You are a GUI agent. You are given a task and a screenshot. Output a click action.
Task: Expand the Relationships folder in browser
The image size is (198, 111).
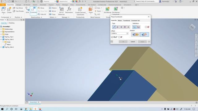pos(1,29)
